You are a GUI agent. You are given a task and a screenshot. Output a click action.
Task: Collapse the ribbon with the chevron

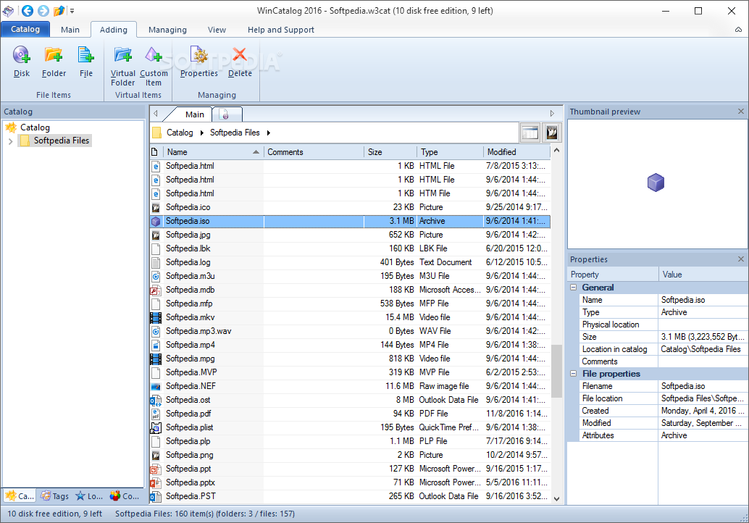(x=738, y=30)
